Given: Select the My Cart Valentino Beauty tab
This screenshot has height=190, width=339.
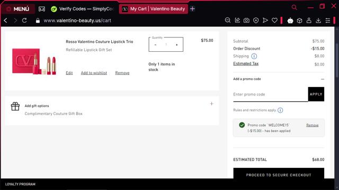Looking at the screenshot, I should 154,9.
